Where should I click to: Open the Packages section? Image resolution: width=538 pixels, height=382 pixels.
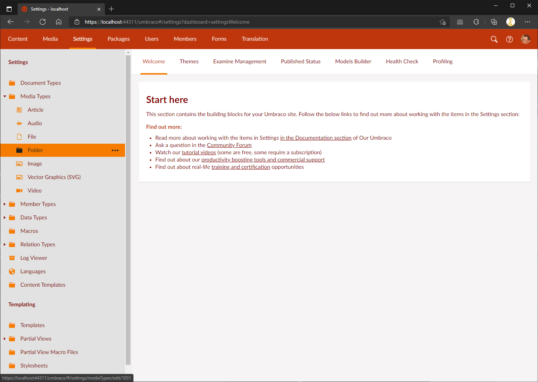coord(118,39)
